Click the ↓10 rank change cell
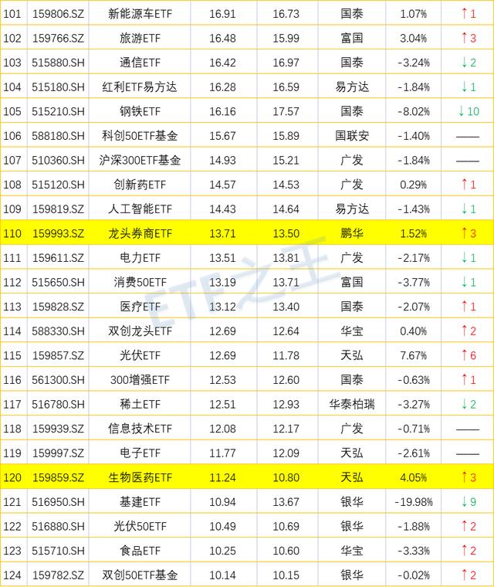 [469, 111]
